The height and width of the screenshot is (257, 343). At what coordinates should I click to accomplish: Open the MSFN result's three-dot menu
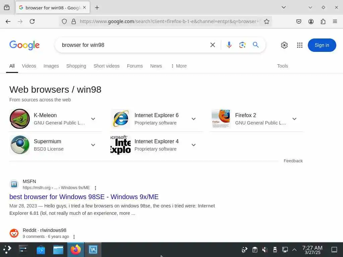click(95, 188)
